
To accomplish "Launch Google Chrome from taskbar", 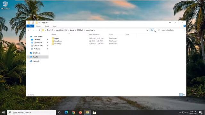I will tap(73, 112).
